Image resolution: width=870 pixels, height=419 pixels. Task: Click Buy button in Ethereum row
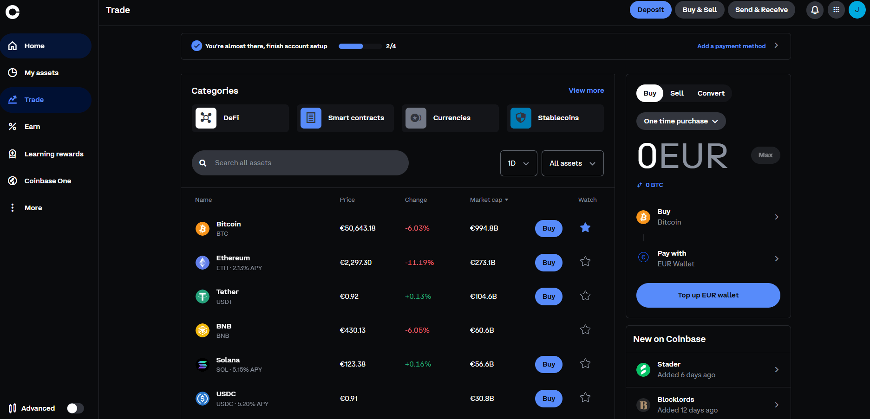click(x=549, y=263)
